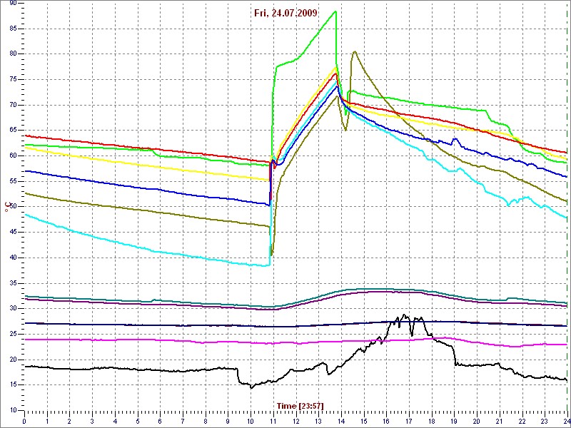Viewport: 571px width, 428px height.
Task: Select hour 18 on the time axis
Action: coord(431,422)
